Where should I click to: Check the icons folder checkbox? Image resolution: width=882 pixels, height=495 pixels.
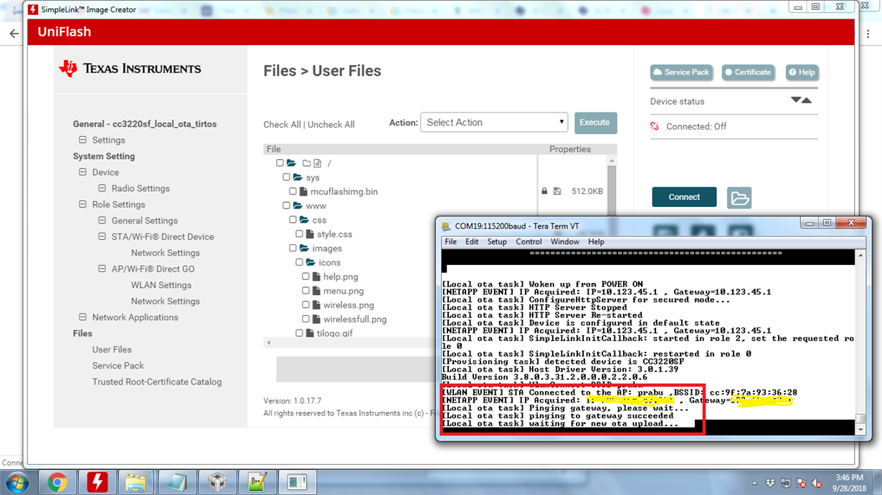(x=299, y=262)
